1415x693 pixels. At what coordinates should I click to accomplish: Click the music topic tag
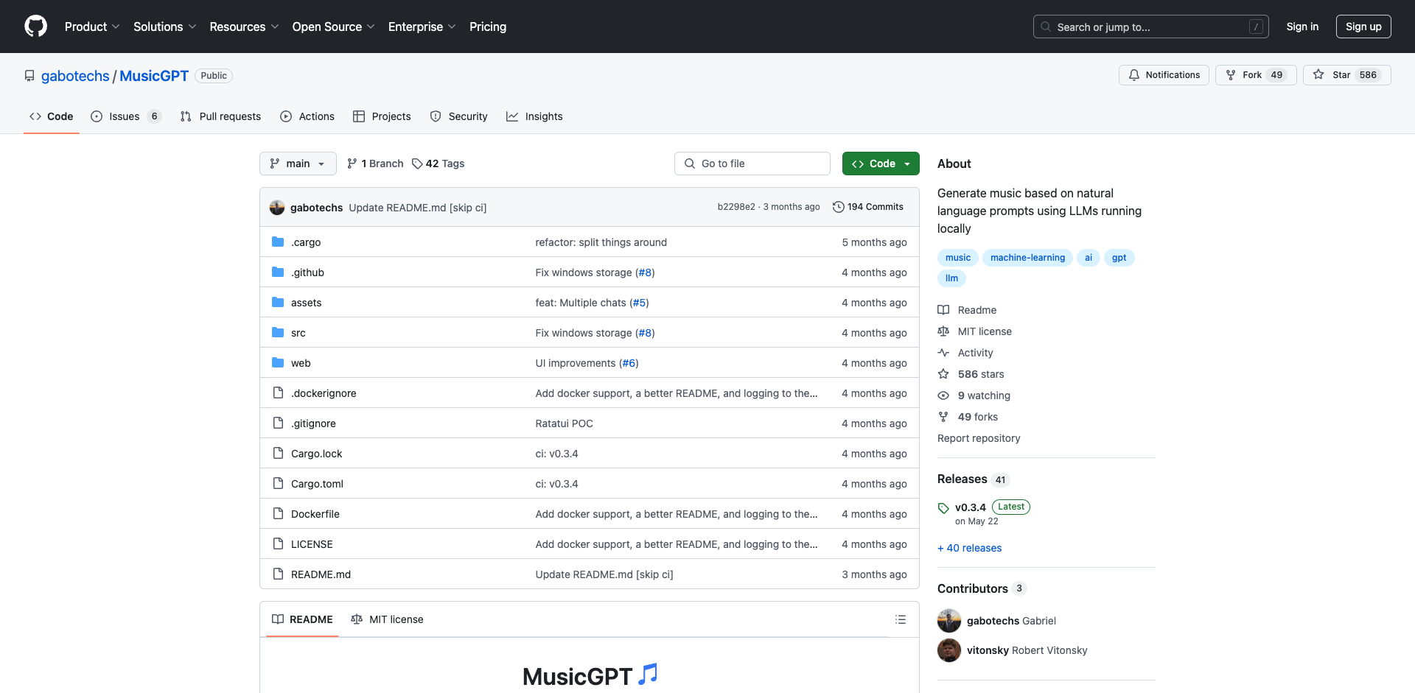(x=957, y=258)
